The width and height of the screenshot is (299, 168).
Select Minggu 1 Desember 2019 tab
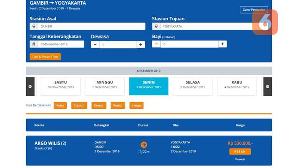[105, 86]
